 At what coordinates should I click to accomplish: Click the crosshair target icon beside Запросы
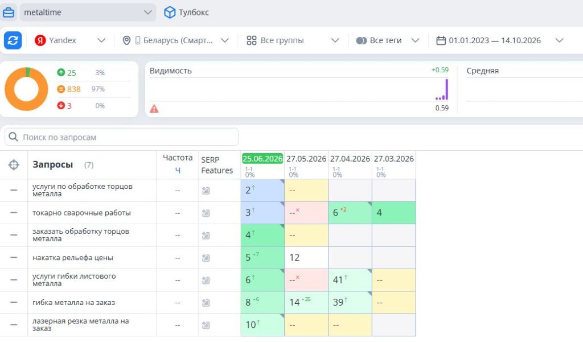[14, 164]
